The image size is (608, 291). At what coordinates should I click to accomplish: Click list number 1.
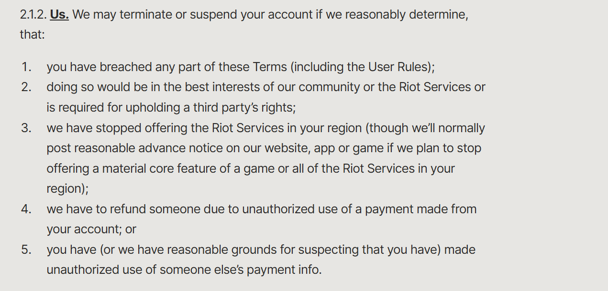pos(26,67)
